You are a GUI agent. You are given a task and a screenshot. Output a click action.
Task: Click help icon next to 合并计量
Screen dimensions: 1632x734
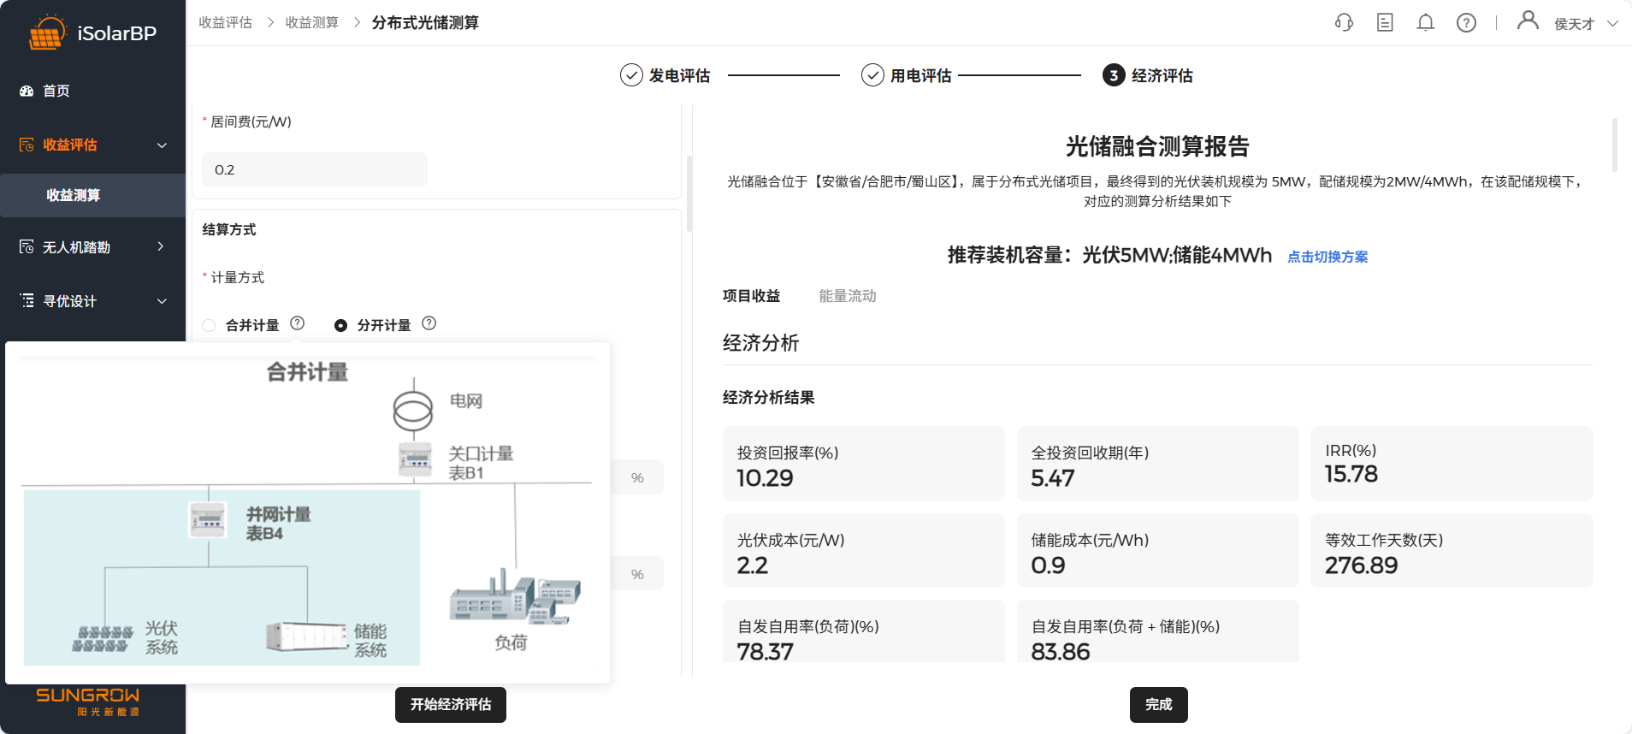click(x=298, y=323)
